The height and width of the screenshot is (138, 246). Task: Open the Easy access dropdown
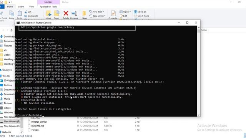97,16
